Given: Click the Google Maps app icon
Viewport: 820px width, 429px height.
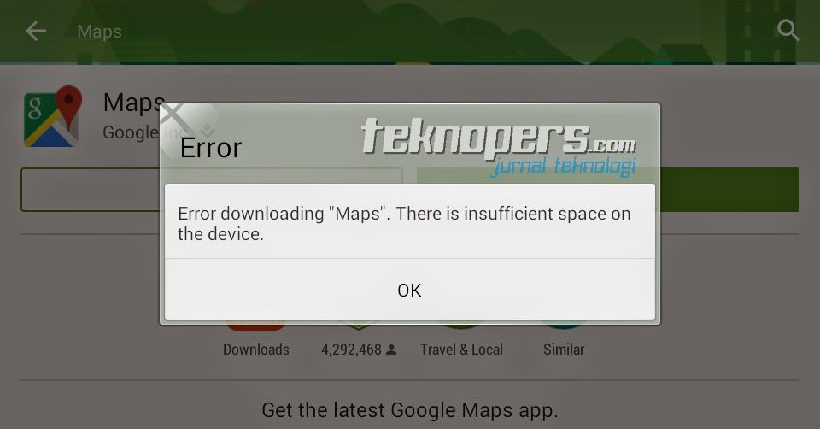Looking at the screenshot, I should (x=53, y=116).
